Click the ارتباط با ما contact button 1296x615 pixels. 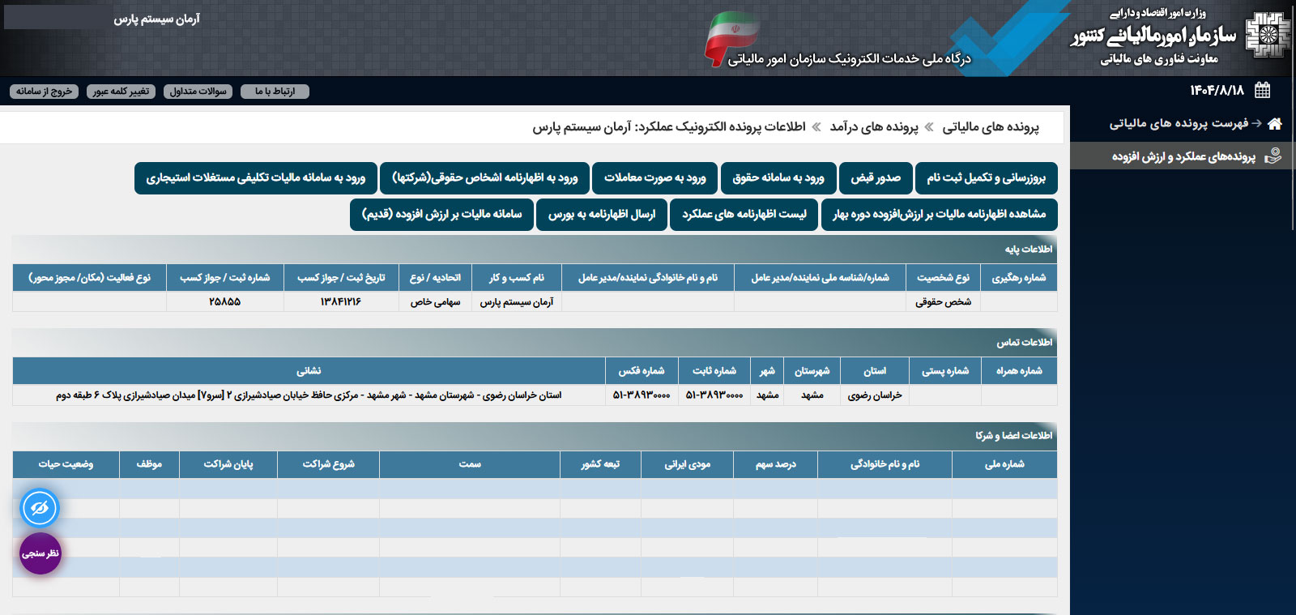click(x=275, y=92)
